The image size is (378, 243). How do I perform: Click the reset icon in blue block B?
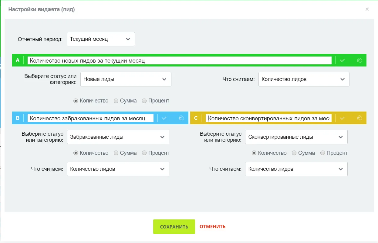point(181,118)
